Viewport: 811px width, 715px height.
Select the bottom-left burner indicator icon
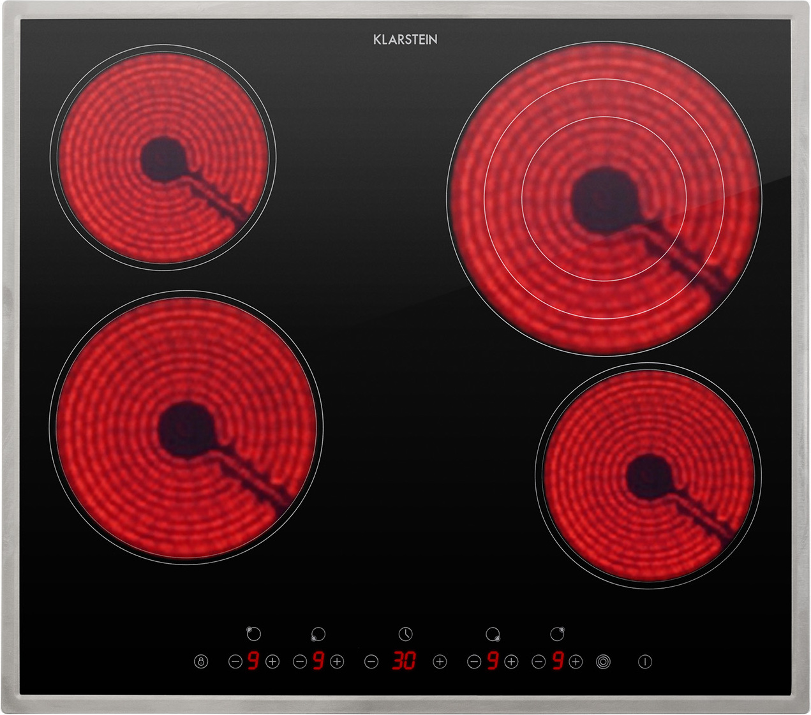point(318,634)
